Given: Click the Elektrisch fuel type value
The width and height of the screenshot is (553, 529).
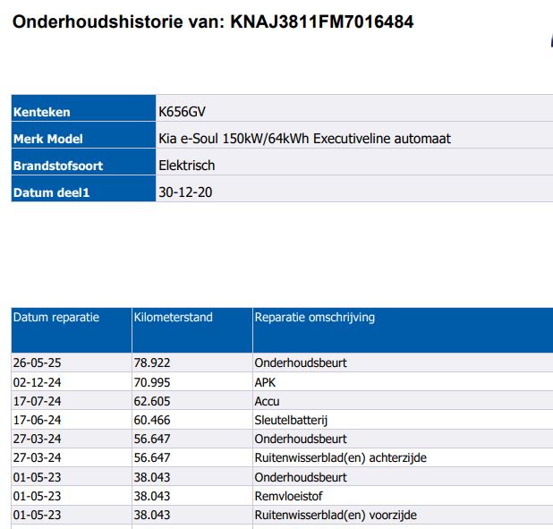Looking at the screenshot, I should [186, 166].
